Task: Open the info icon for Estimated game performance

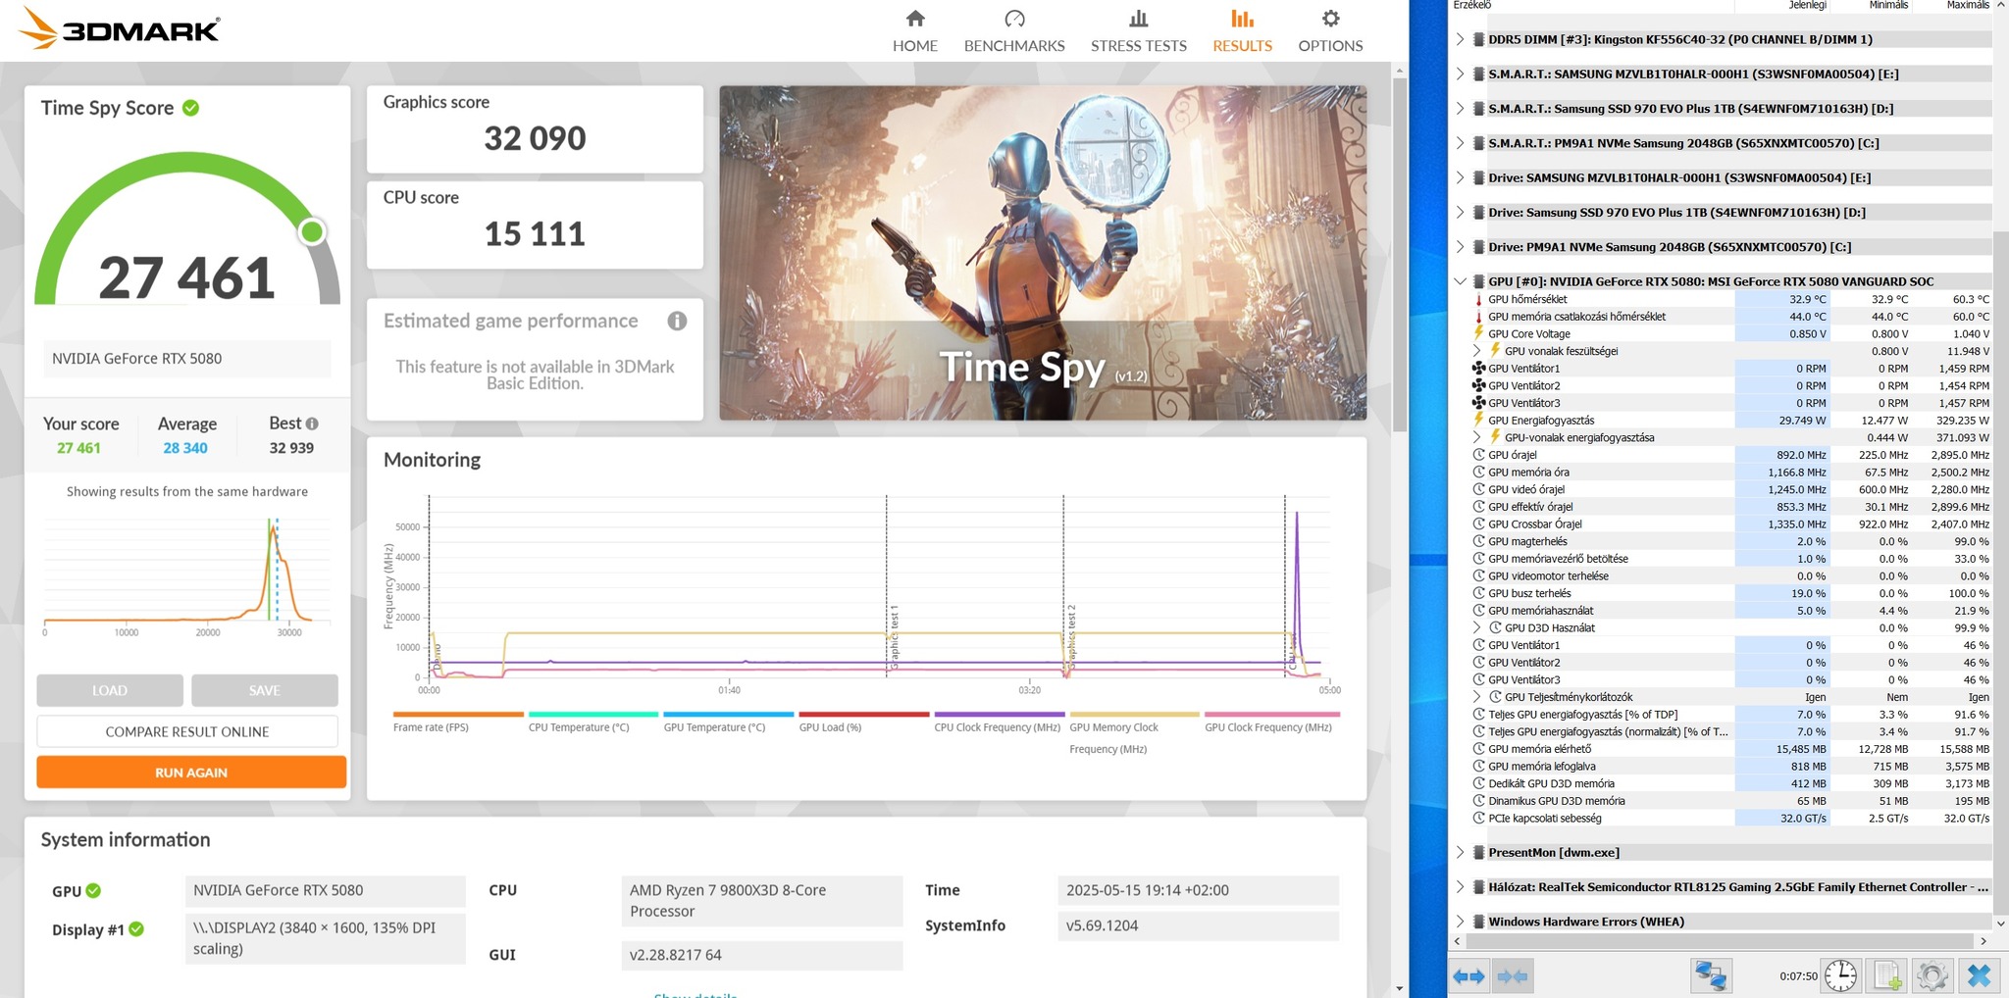Action: pyautogui.click(x=677, y=321)
